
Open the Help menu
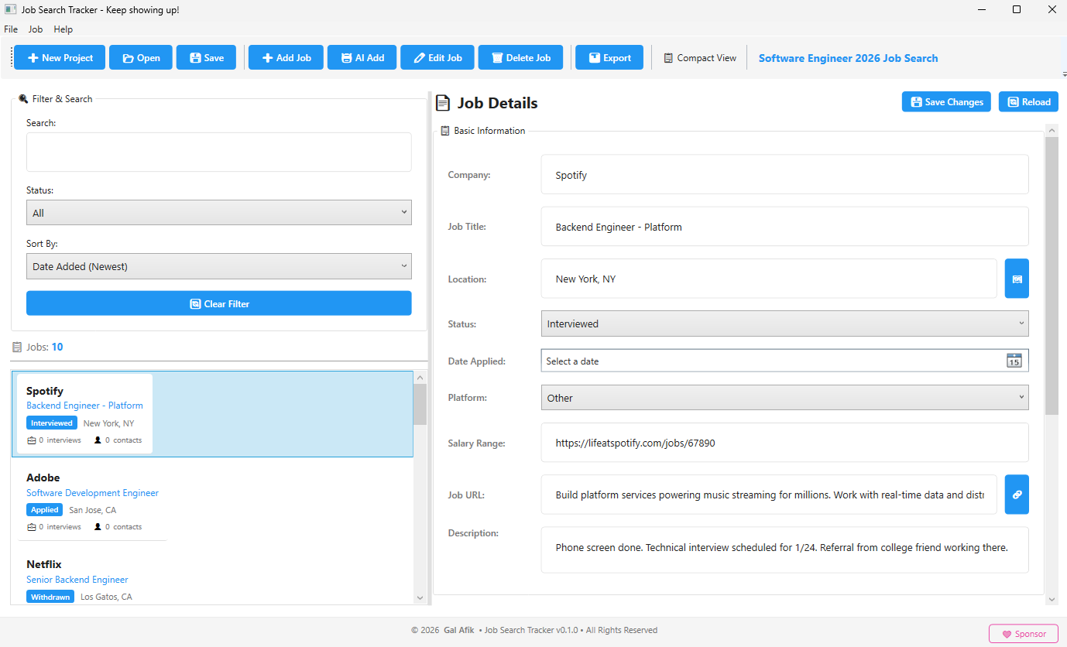(x=63, y=29)
